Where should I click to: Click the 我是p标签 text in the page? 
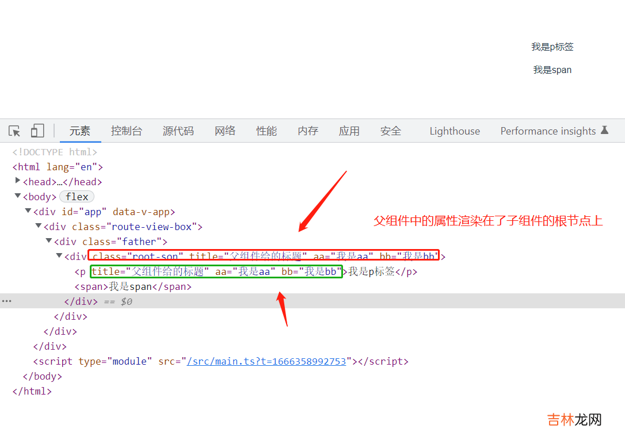552,47
